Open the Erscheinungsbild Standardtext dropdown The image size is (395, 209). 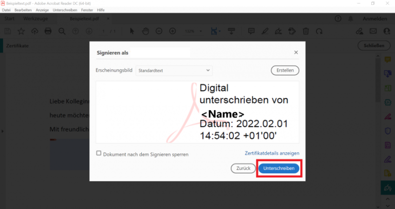click(174, 71)
